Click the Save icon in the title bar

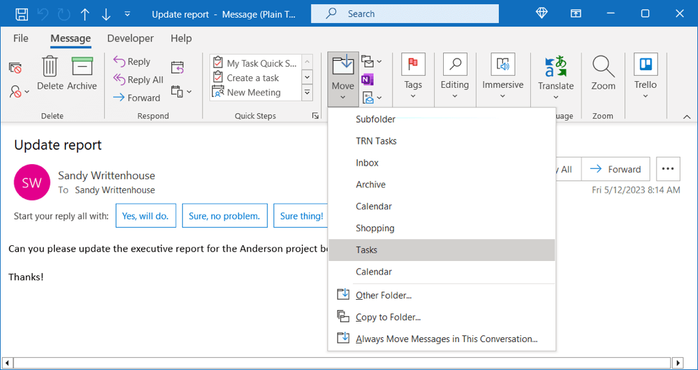pyautogui.click(x=22, y=14)
